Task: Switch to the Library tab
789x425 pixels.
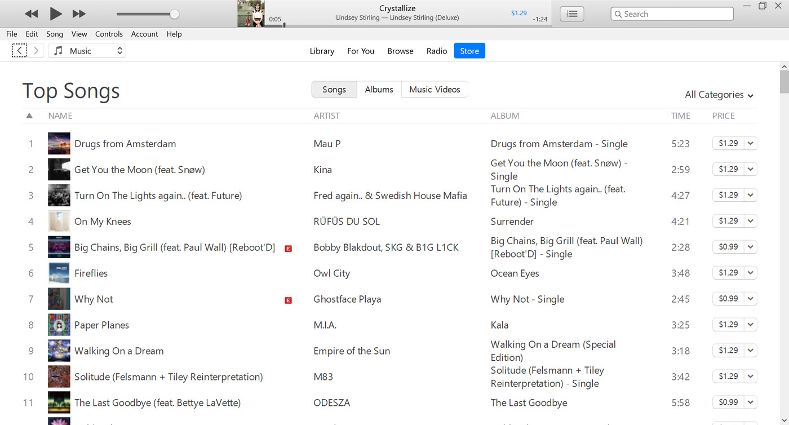Action: (x=322, y=51)
